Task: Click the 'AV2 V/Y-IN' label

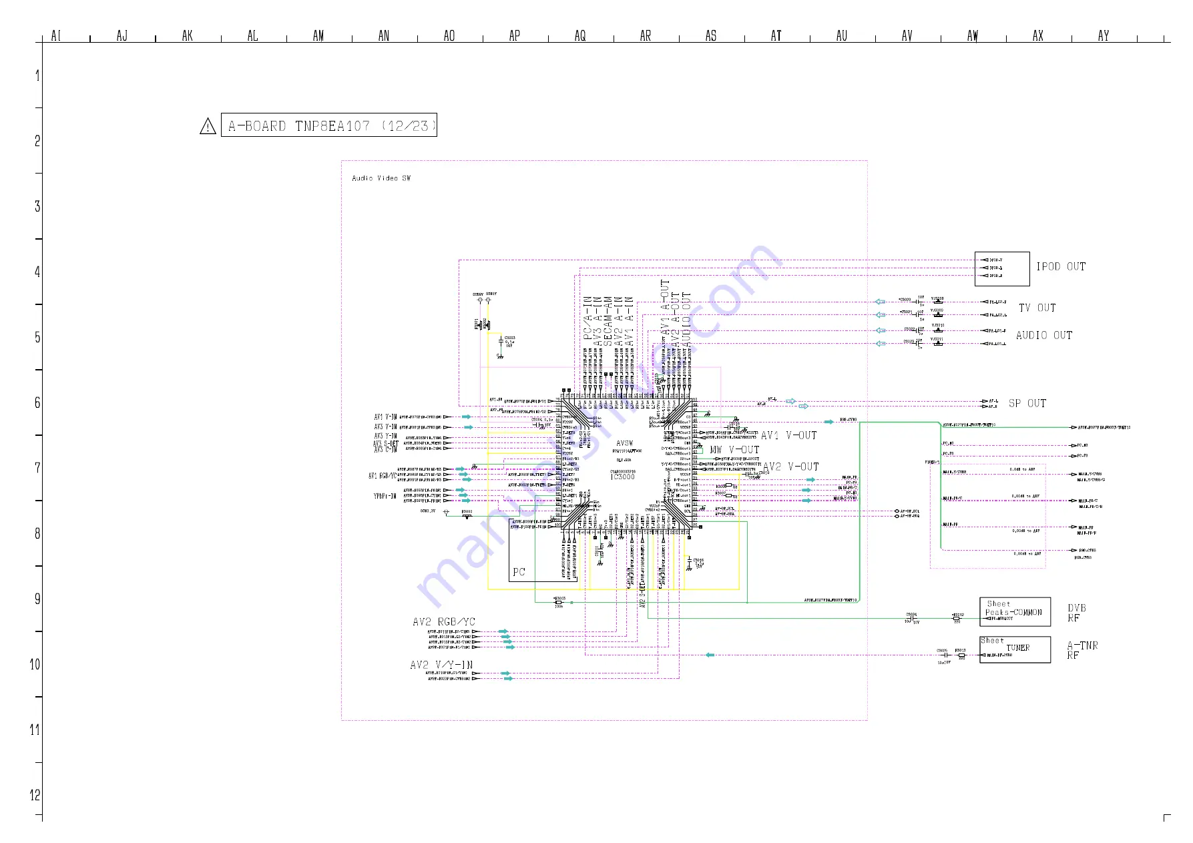Action: (441, 665)
